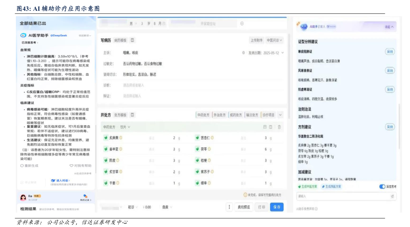This screenshot has width=410, height=227.
Task: Click the 保存 save button
Action: coord(277,207)
